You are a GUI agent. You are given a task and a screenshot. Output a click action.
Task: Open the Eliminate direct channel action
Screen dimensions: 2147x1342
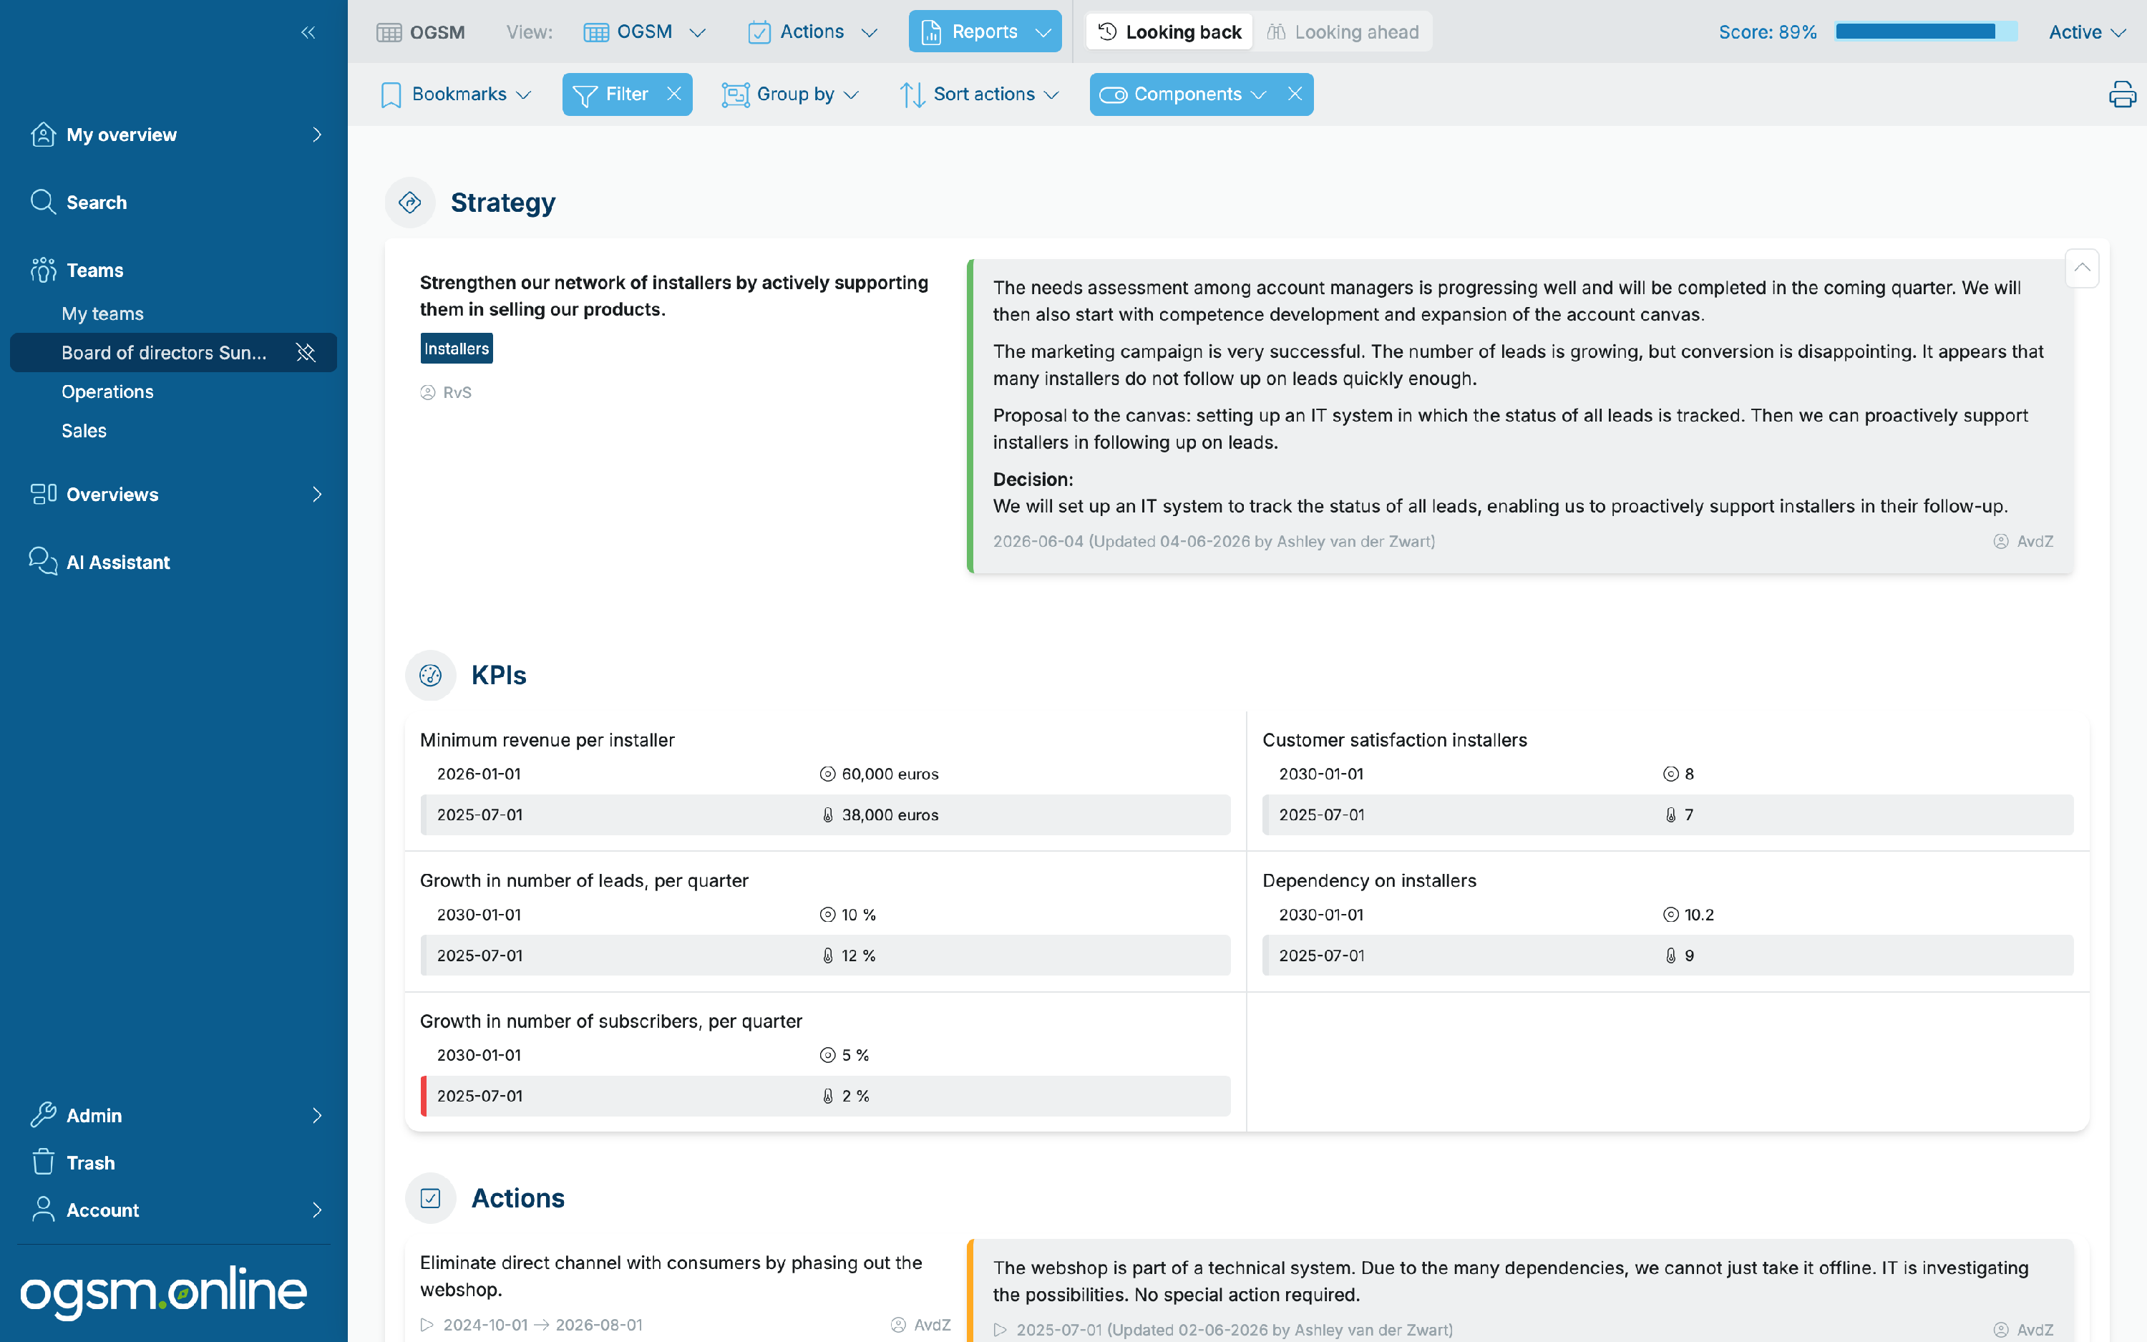[x=671, y=1275]
